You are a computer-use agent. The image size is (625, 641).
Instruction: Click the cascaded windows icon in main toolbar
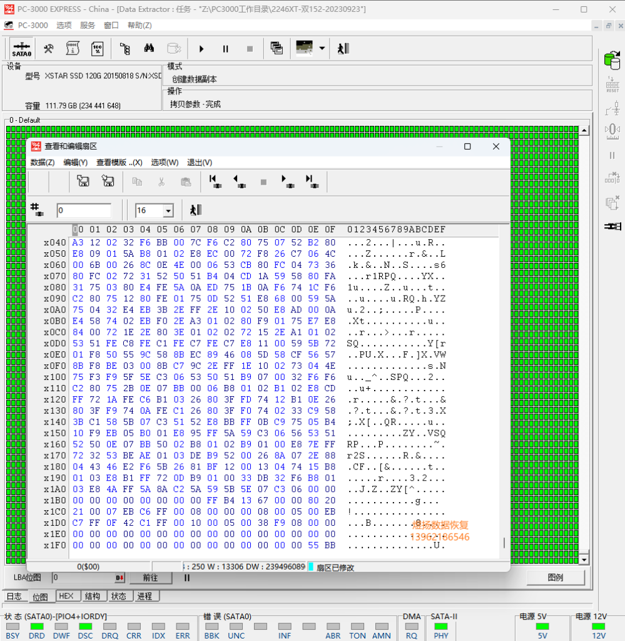point(277,48)
